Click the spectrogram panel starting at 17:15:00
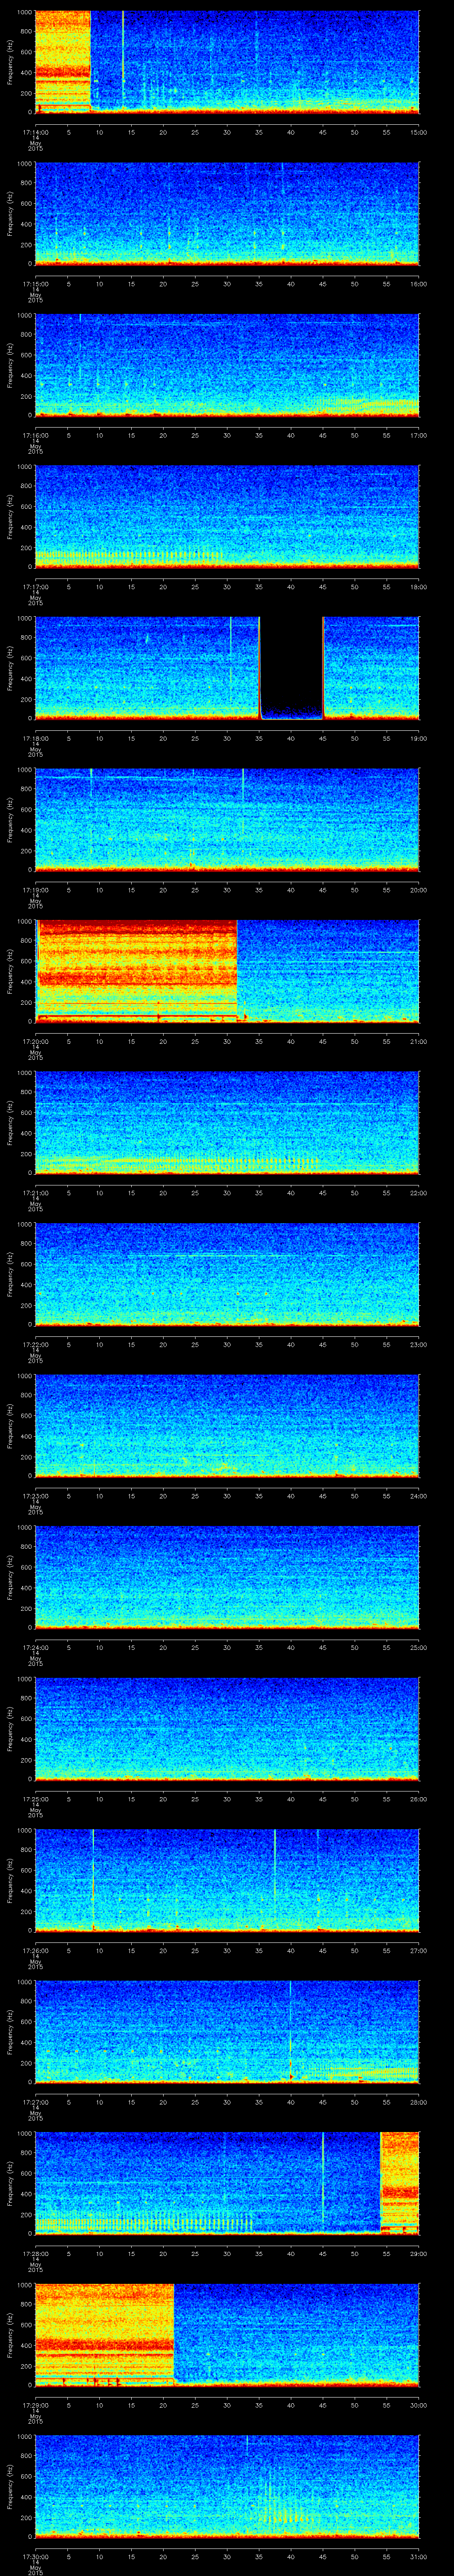This screenshot has height=2576, width=454. (227, 214)
